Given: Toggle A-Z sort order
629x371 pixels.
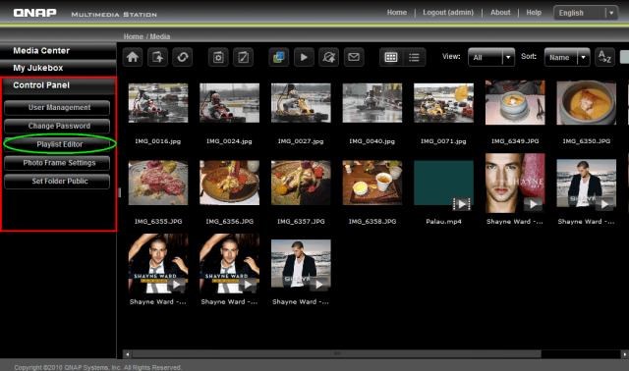Looking at the screenshot, I should coord(604,57).
